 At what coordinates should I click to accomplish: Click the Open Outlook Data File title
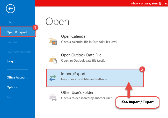81,55
